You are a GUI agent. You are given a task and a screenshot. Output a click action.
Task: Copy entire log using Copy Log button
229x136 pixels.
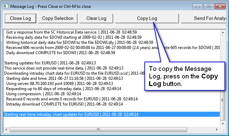click(x=147, y=18)
